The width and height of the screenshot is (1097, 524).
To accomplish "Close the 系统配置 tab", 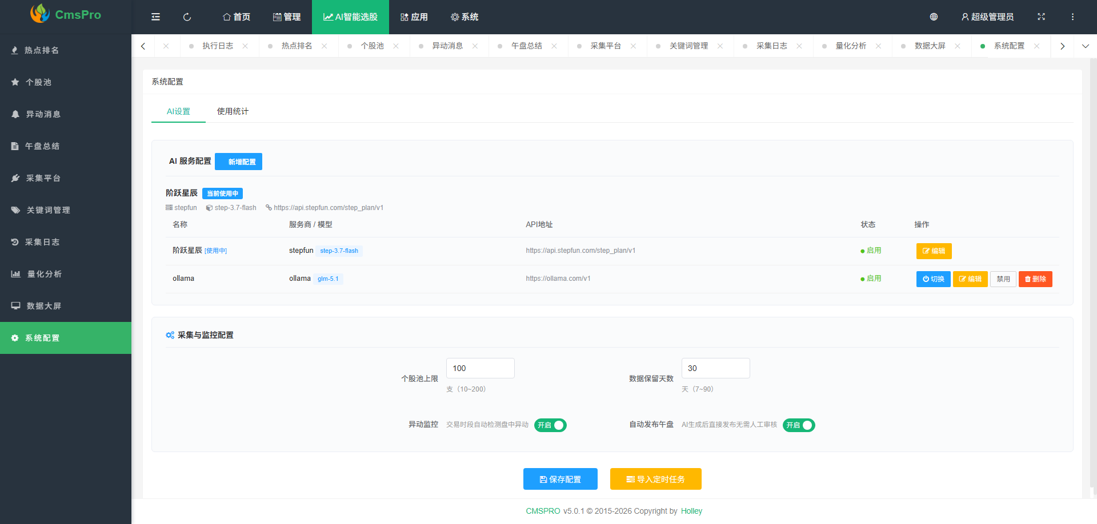I will [1036, 46].
